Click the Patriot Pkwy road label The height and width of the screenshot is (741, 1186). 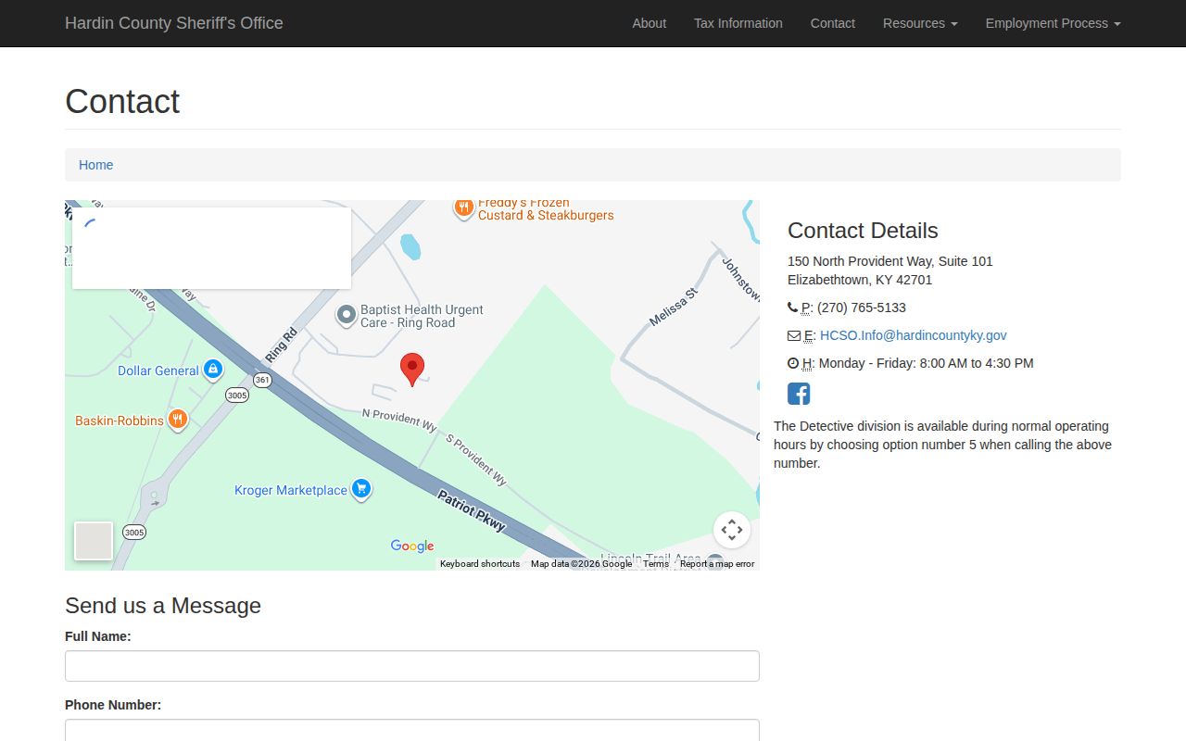tap(472, 511)
